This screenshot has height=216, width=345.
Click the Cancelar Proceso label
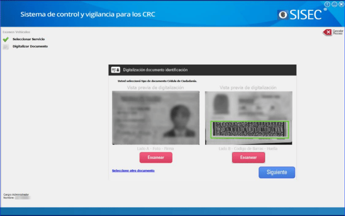(x=338, y=32)
